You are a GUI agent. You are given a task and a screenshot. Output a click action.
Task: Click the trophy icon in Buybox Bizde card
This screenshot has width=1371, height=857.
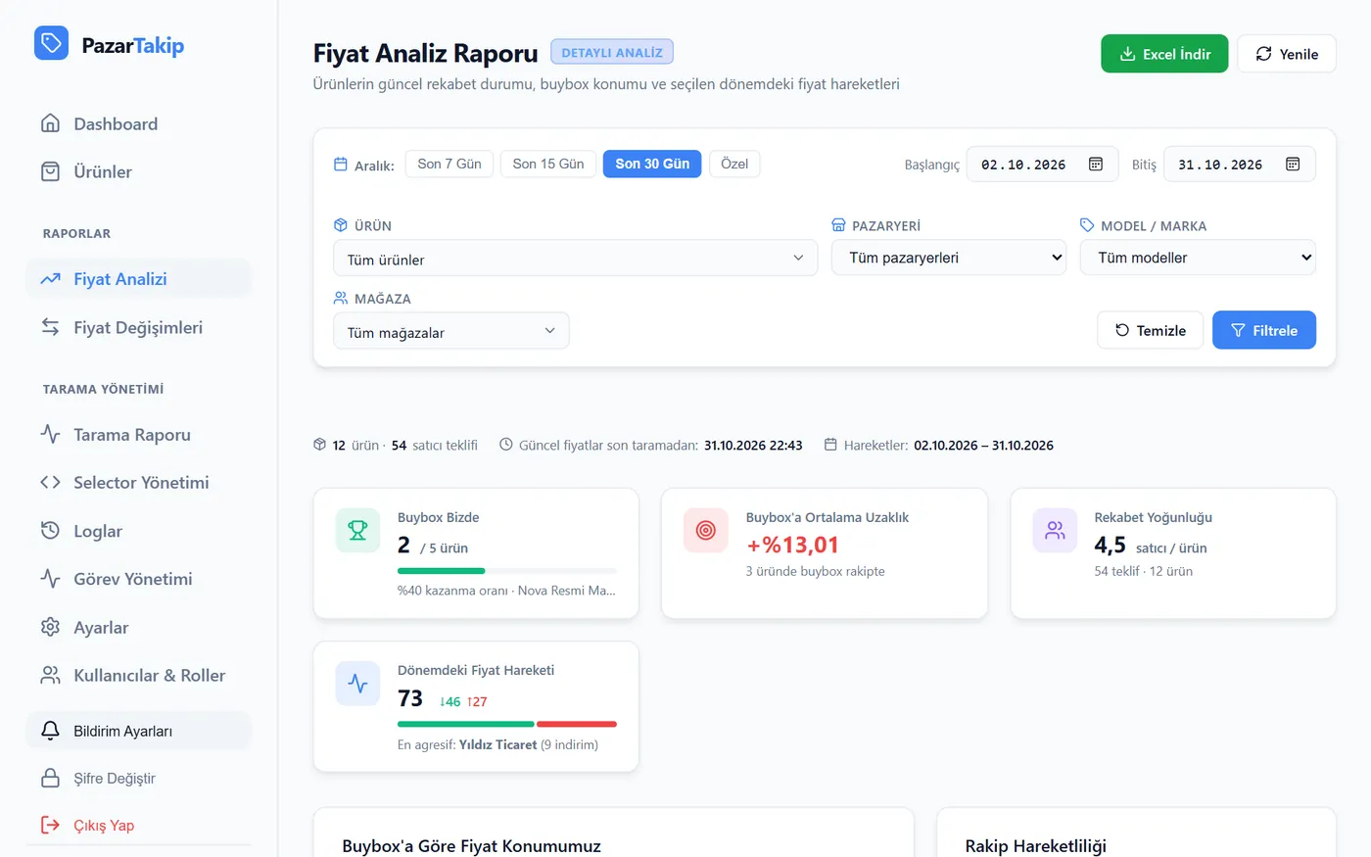pos(357,530)
